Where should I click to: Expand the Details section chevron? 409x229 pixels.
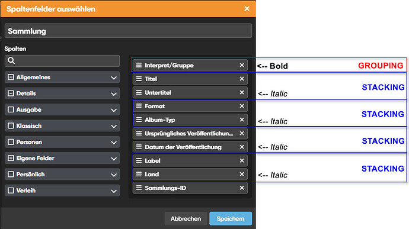pyautogui.click(x=114, y=93)
